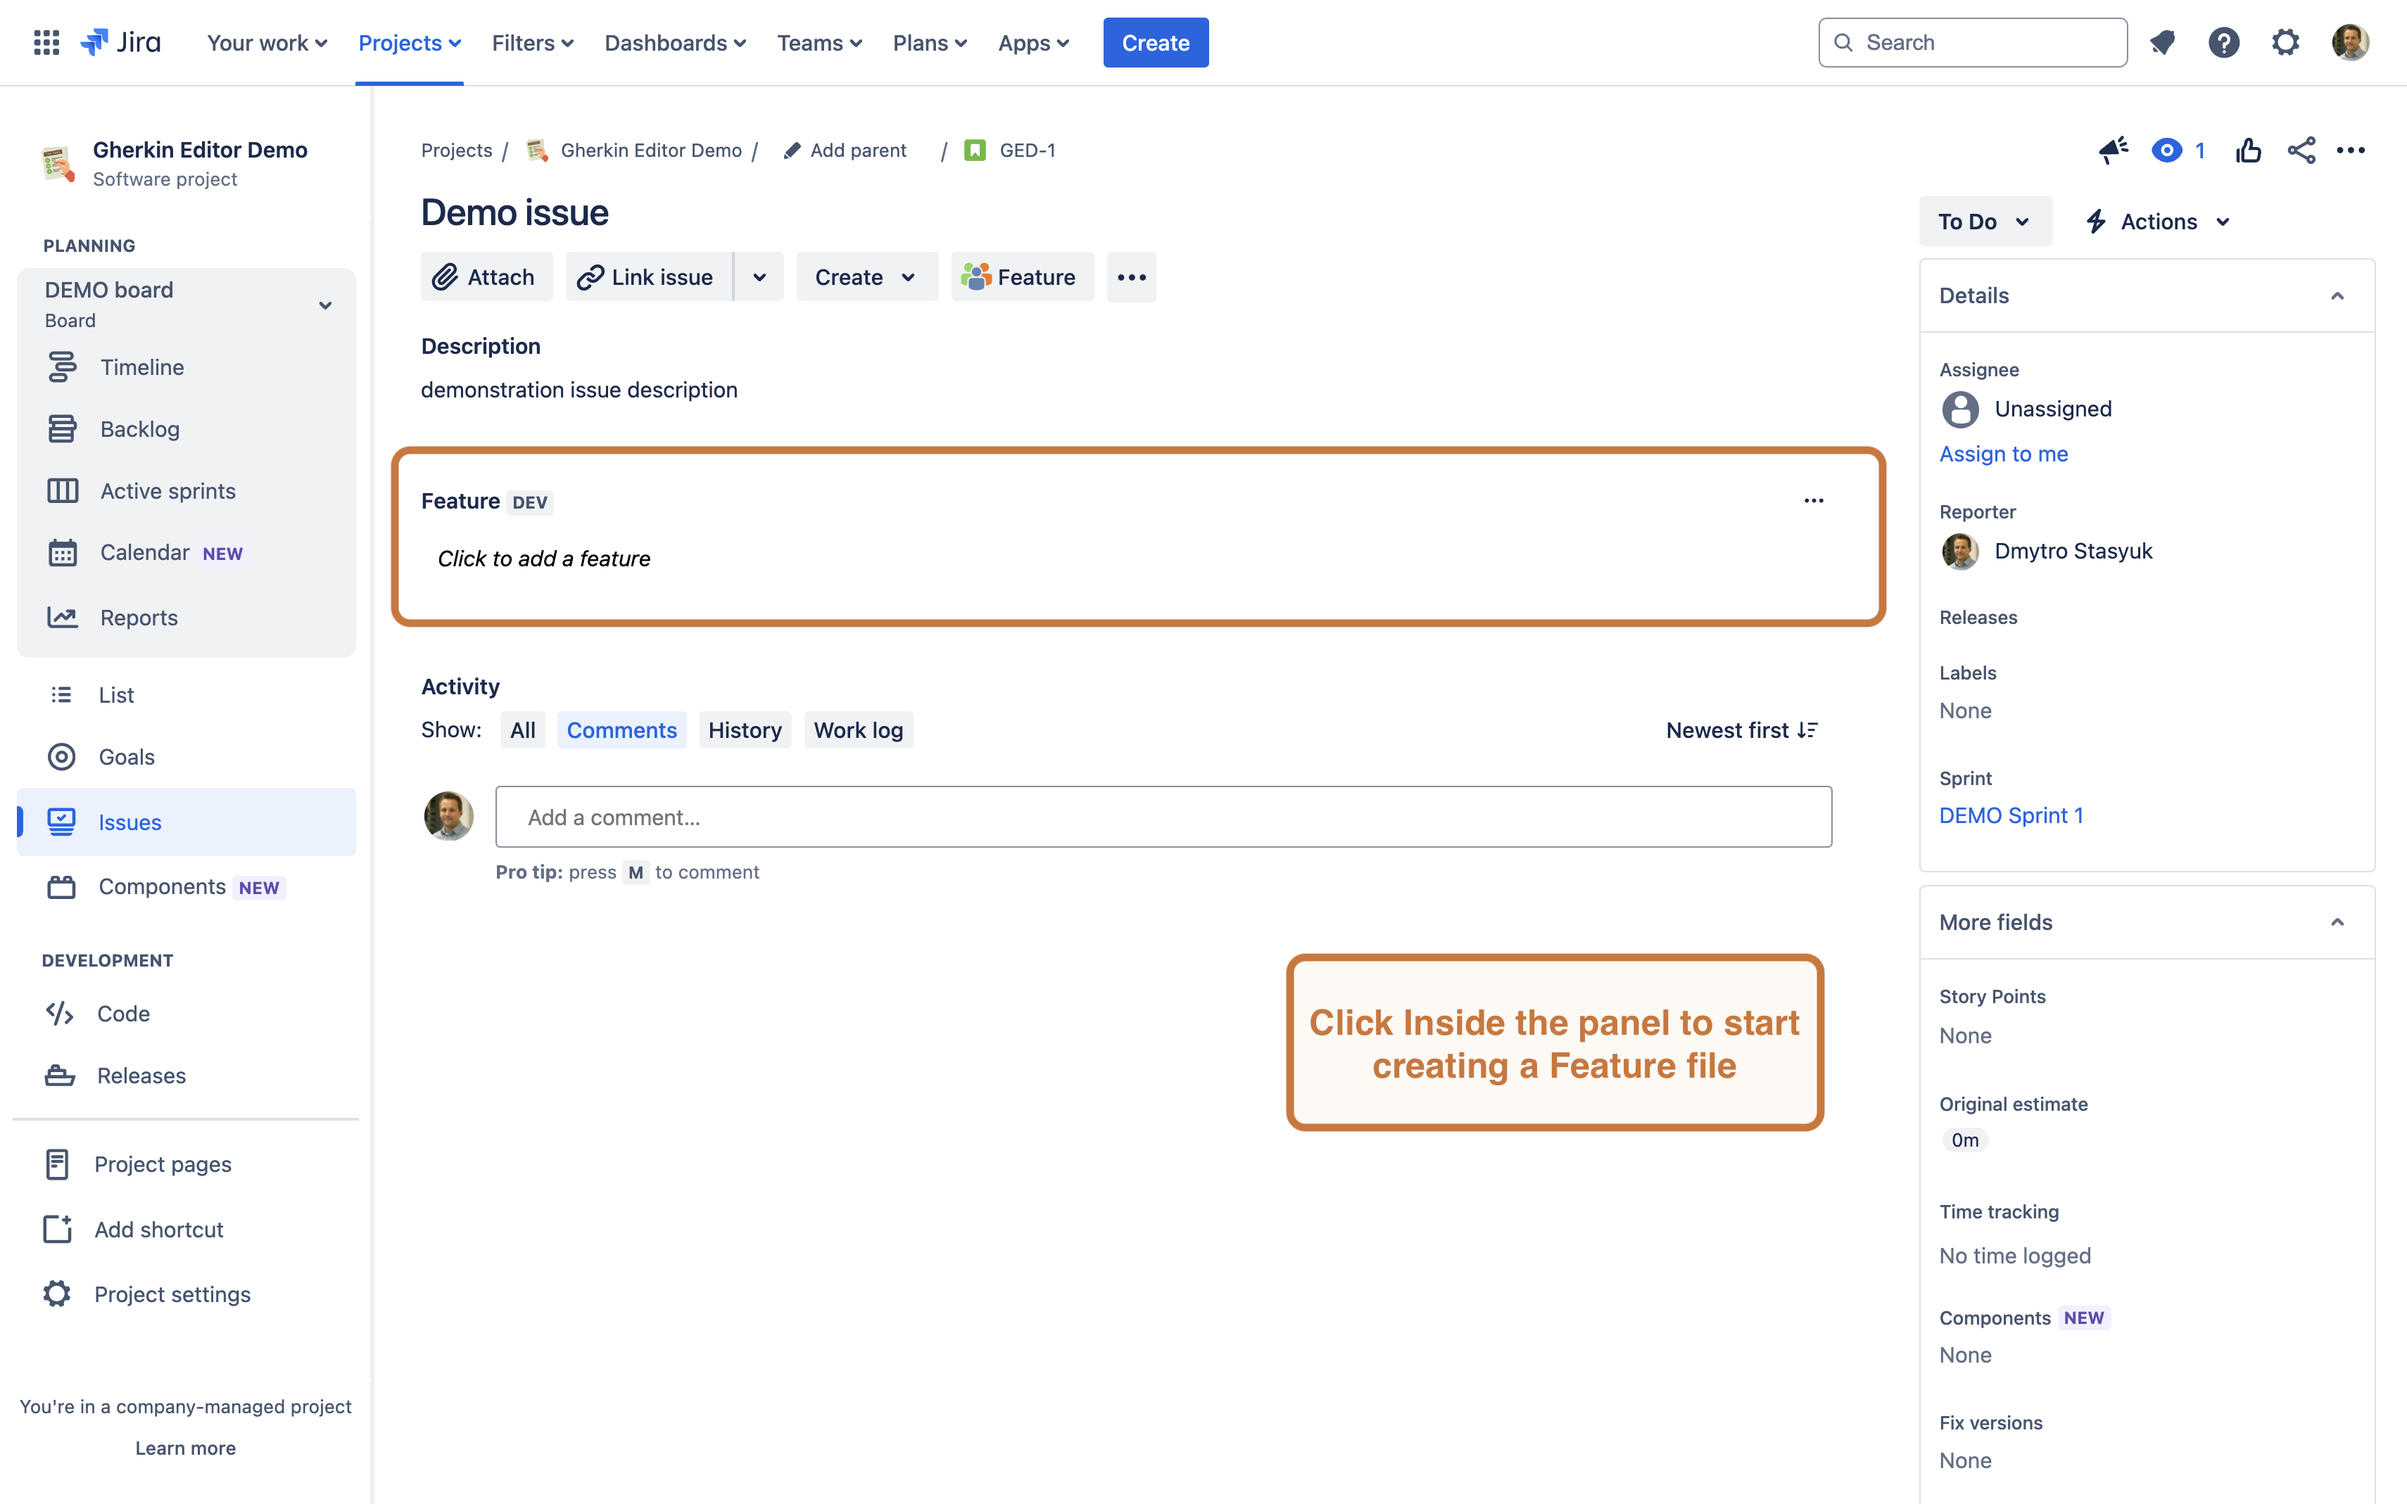Click Gherkin Editor Demo breadcrumb
2407x1504 pixels.
pos(651,151)
